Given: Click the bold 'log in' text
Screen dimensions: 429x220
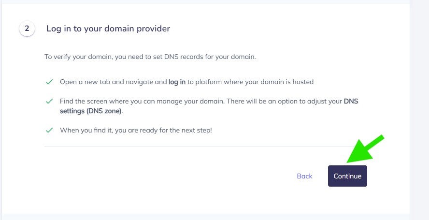Looking at the screenshot, I should coord(177,82).
